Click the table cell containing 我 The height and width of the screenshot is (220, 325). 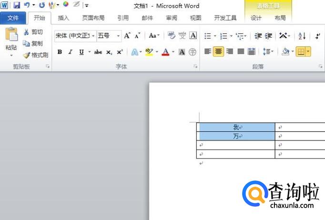pyautogui.click(x=236, y=127)
